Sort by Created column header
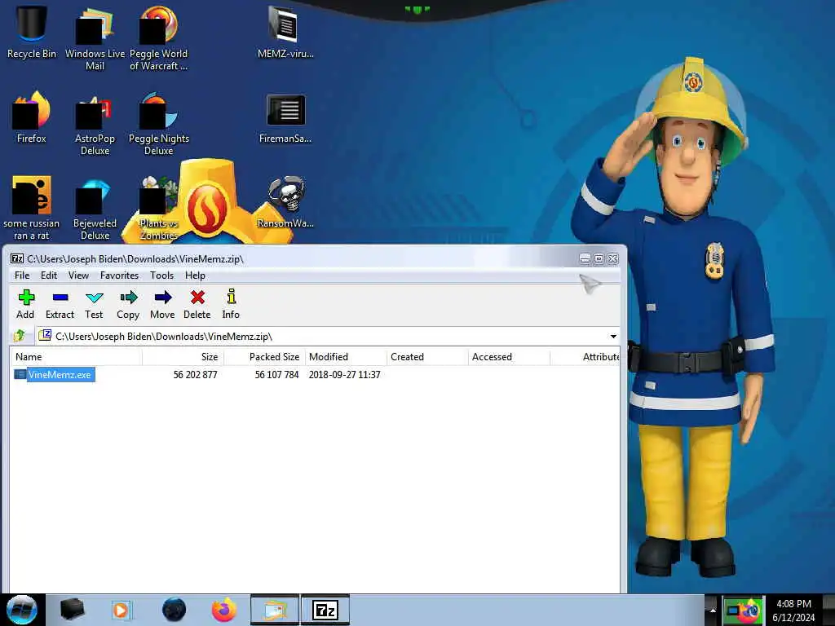This screenshot has width=835, height=626. pyautogui.click(x=427, y=357)
